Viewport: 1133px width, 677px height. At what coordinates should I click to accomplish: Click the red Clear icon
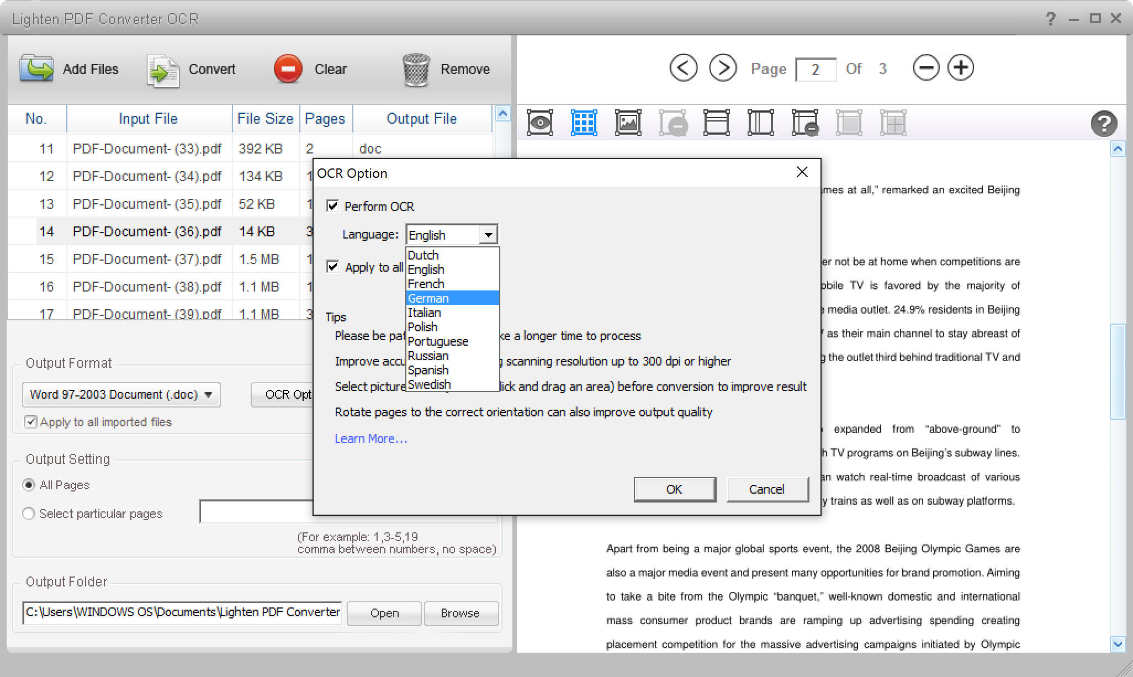(x=288, y=69)
